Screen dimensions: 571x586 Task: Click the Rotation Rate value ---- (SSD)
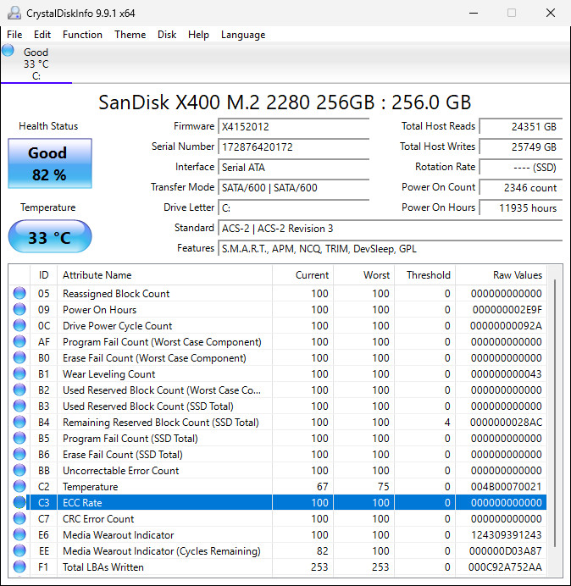521,167
